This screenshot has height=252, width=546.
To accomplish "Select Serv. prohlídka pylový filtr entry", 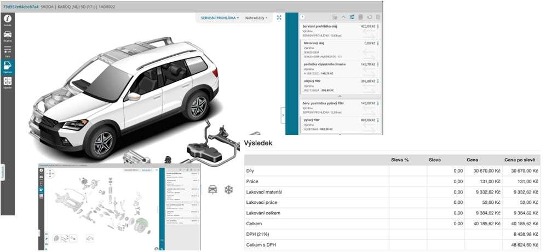I will pos(340,107).
